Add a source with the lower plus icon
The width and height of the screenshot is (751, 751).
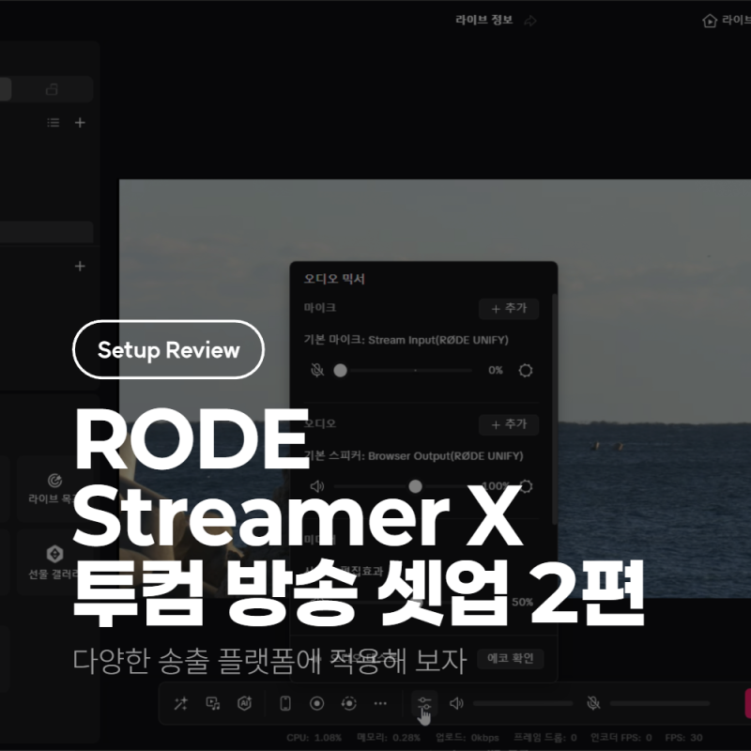point(80,266)
